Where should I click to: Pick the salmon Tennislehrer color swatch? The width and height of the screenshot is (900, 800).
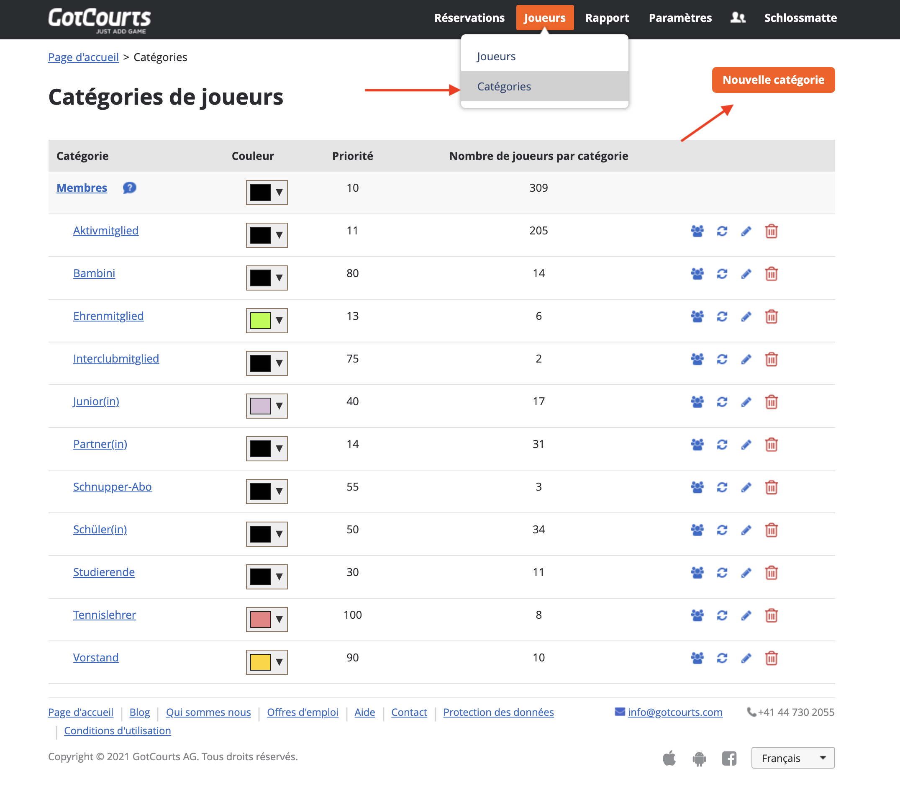[x=260, y=620]
